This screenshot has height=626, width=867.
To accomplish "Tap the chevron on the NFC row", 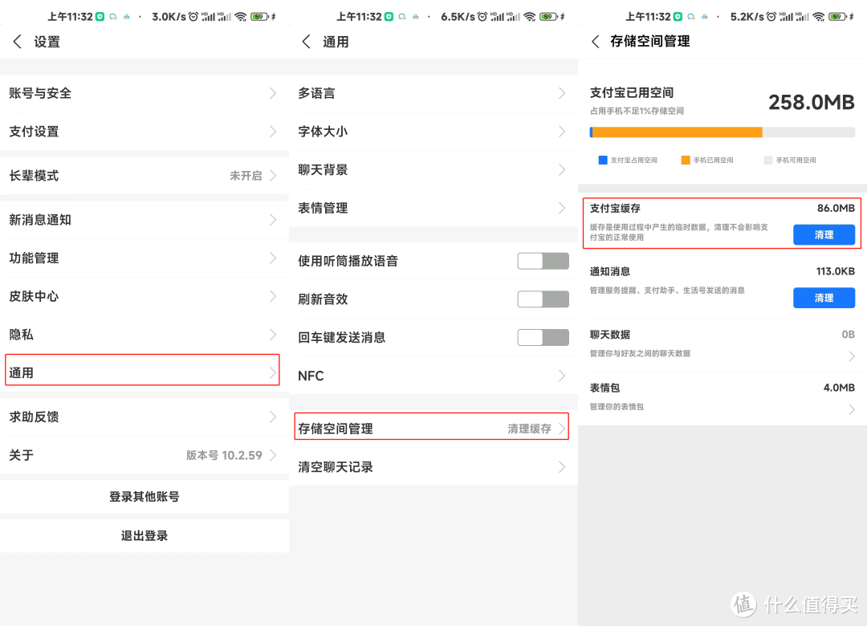I will click(x=562, y=376).
